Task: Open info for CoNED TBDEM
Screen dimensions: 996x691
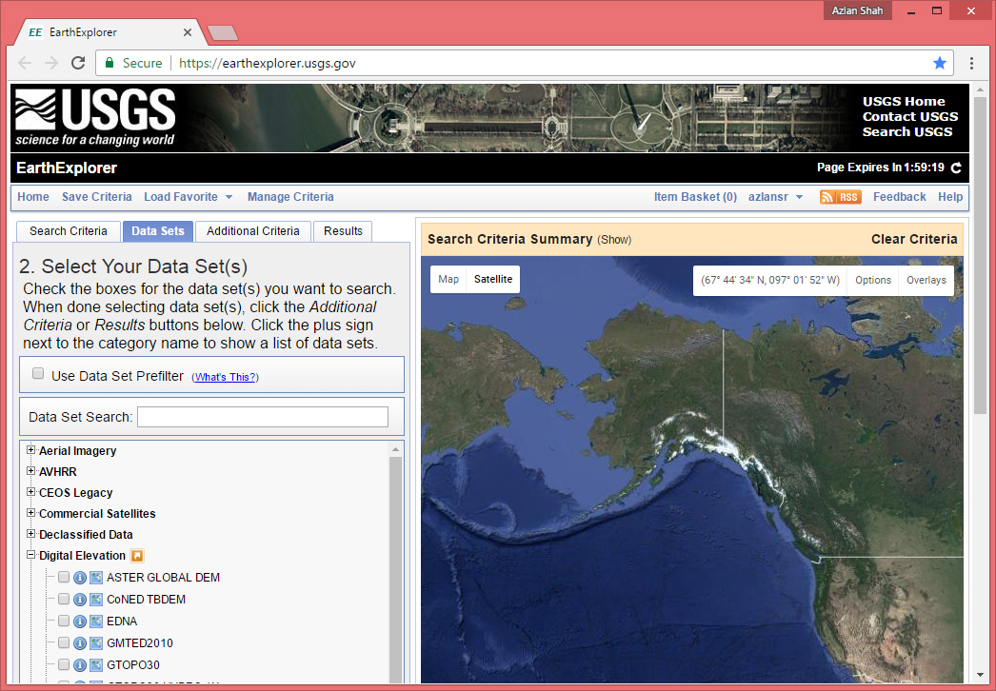Action: coord(80,600)
